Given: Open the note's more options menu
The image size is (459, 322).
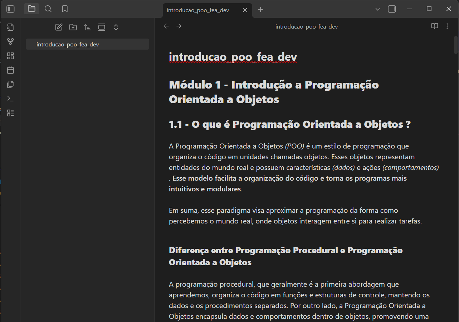Looking at the screenshot, I should click(447, 26).
